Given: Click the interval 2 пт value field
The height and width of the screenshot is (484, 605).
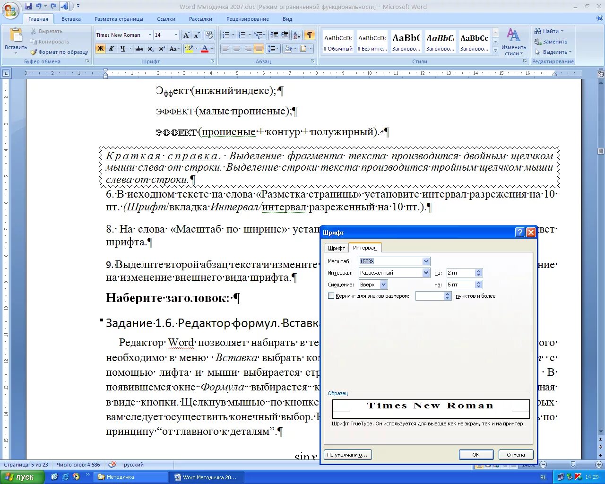Looking at the screenshot, I should point(460,273).
